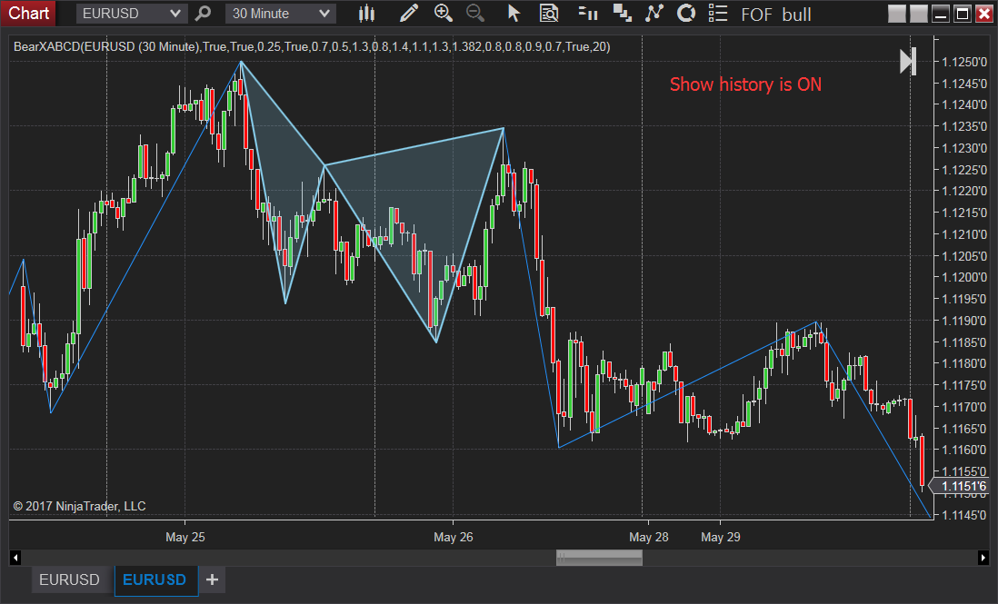Image resolution: width=998 pixels, height=604 pixels.
Task: Select the cursor pointer tool
Action: (514, 14)
